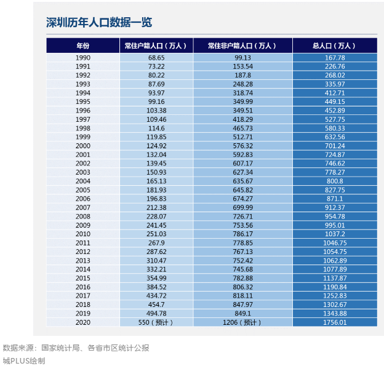Select the 1990 year cell
The image size is (384, 366).
(x=82, y=57)
